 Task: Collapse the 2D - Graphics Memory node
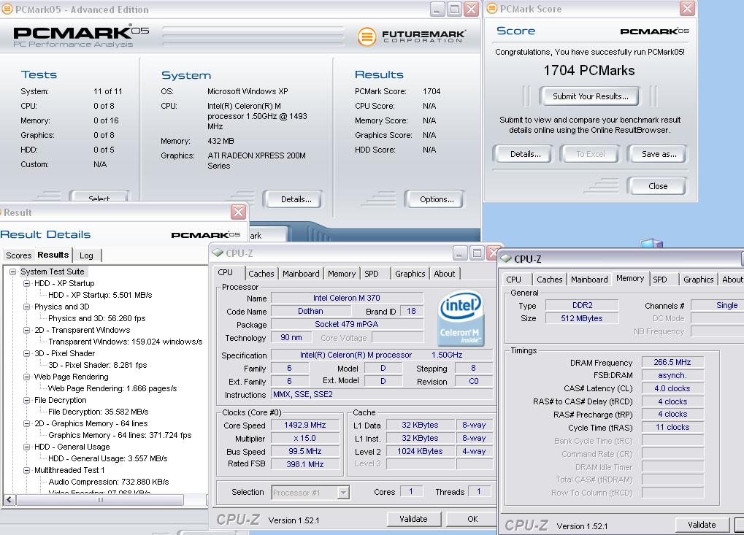27,423
